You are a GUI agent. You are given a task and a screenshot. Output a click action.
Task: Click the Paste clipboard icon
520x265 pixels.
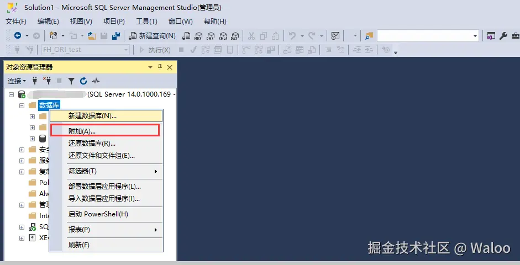[x=275, y=35]
